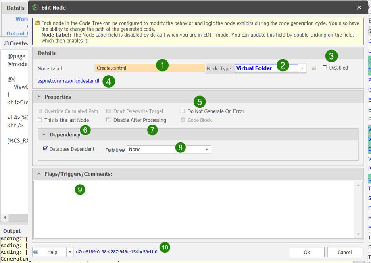Viewport: 371px width, 263px height.
Task: Click the Help globe icon
Action: (36, 252)
